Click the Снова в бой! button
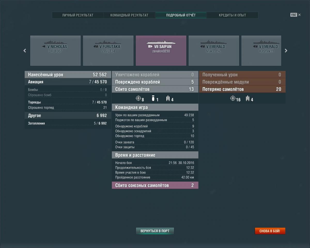This screenshot has height=248, width=310. pyautogui.click(x=270, y=231)
